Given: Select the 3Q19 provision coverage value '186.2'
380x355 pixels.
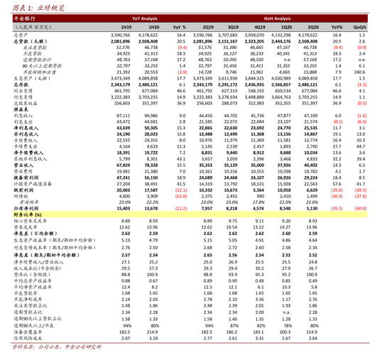Looking at the screenshot, I should pyautogui.click(x=232, y=332).
